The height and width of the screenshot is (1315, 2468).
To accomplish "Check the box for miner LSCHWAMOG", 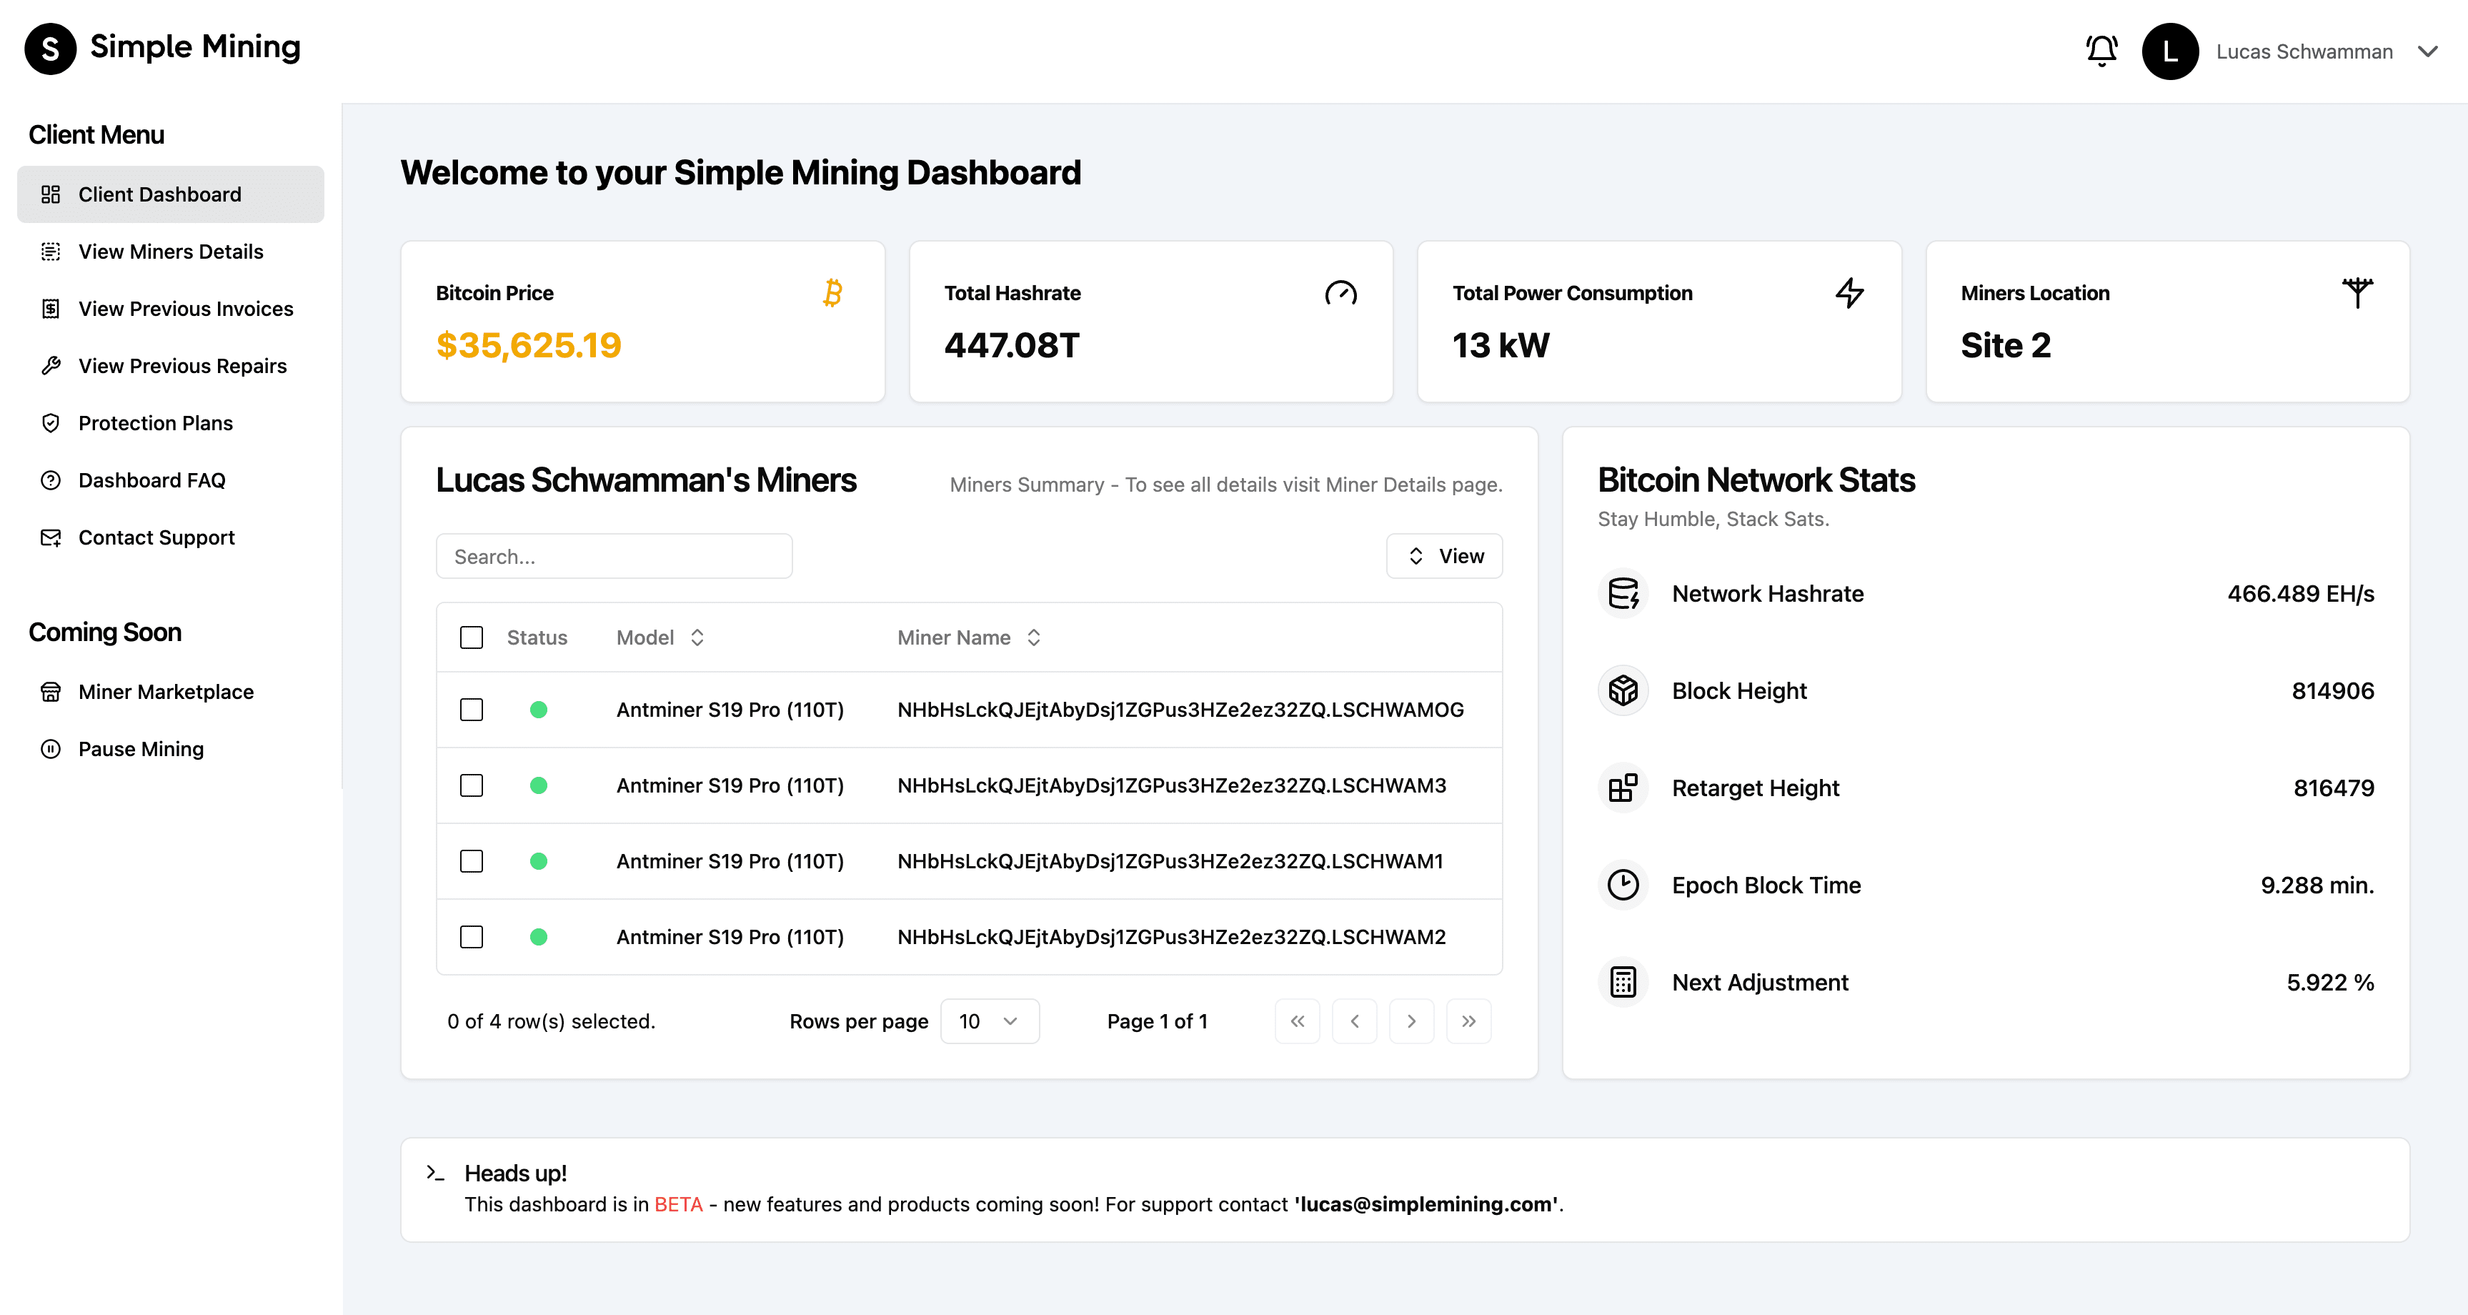I will pos(472,709).
